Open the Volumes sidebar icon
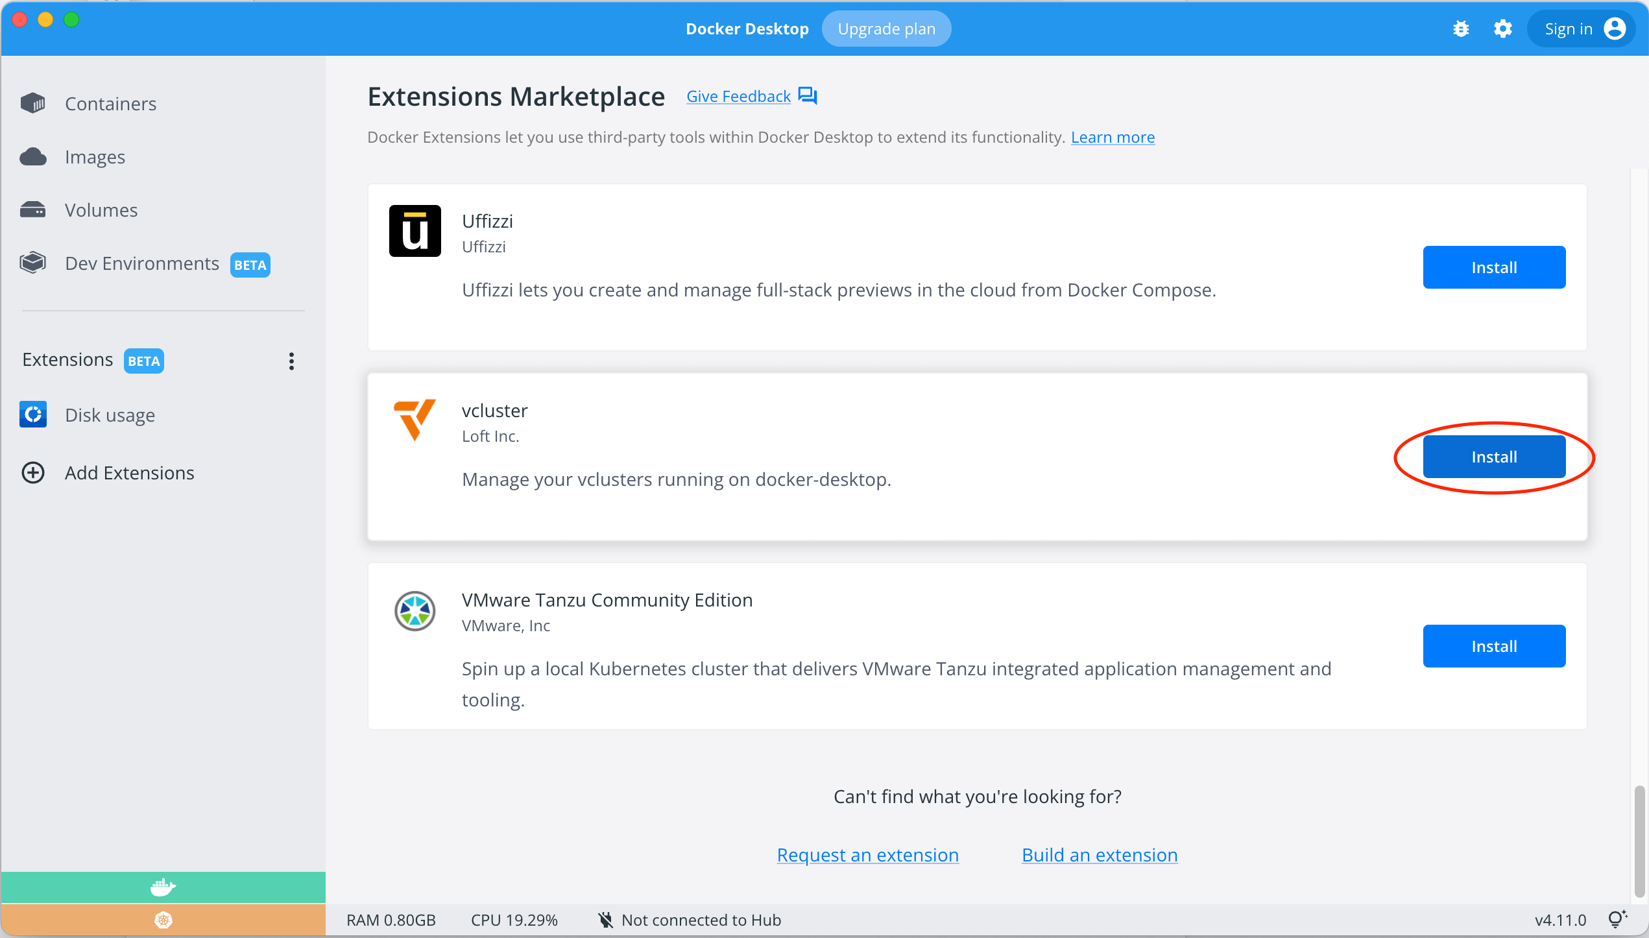Screen dimensions: 1649x938 [33, 209]
